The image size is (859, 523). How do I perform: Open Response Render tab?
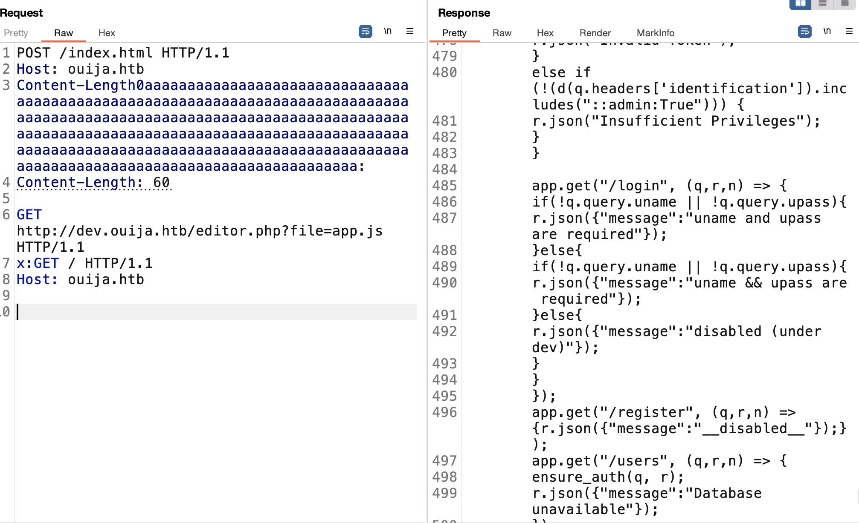(595, 33)
